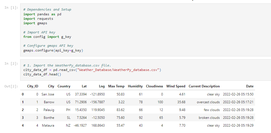Click the San Jose city cell

click(48, 94)
